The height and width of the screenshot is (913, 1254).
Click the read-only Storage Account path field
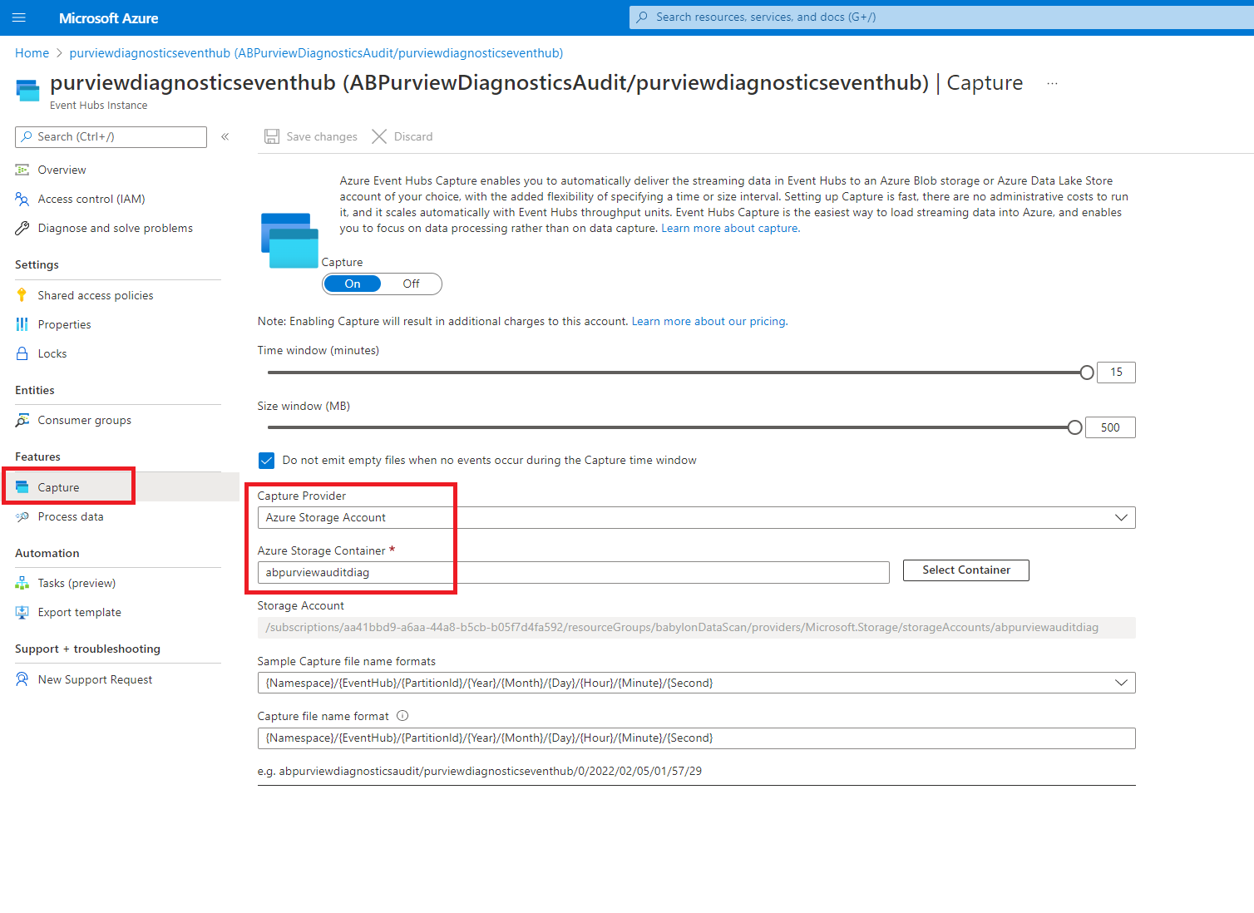pos(696,627)
